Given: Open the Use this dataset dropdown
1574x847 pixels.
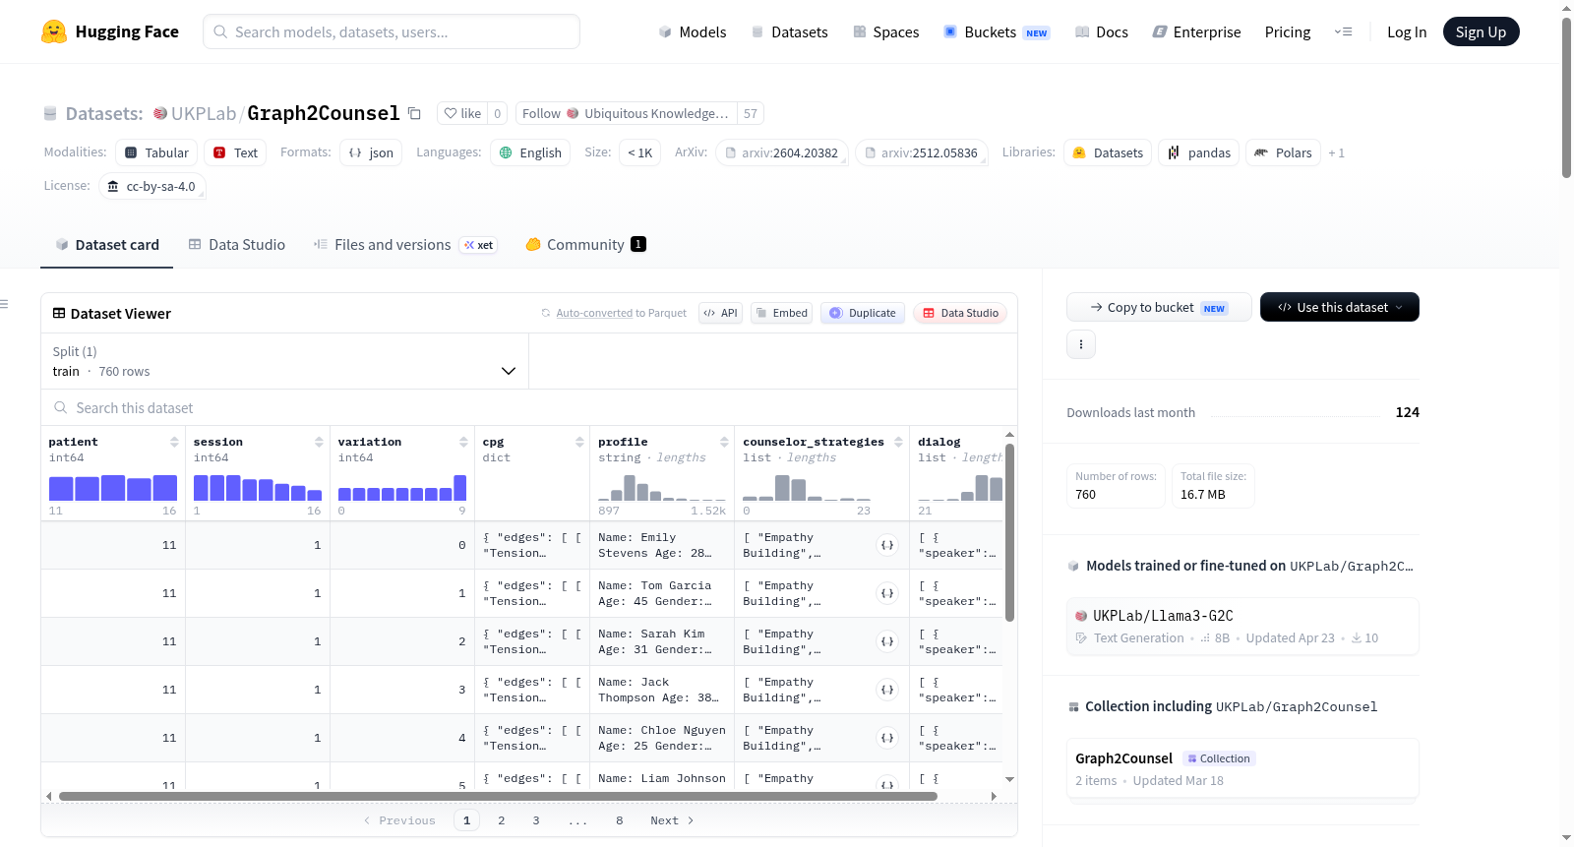Looking at the screenshot, I should pyautogui.click(x=1340, y=307).
